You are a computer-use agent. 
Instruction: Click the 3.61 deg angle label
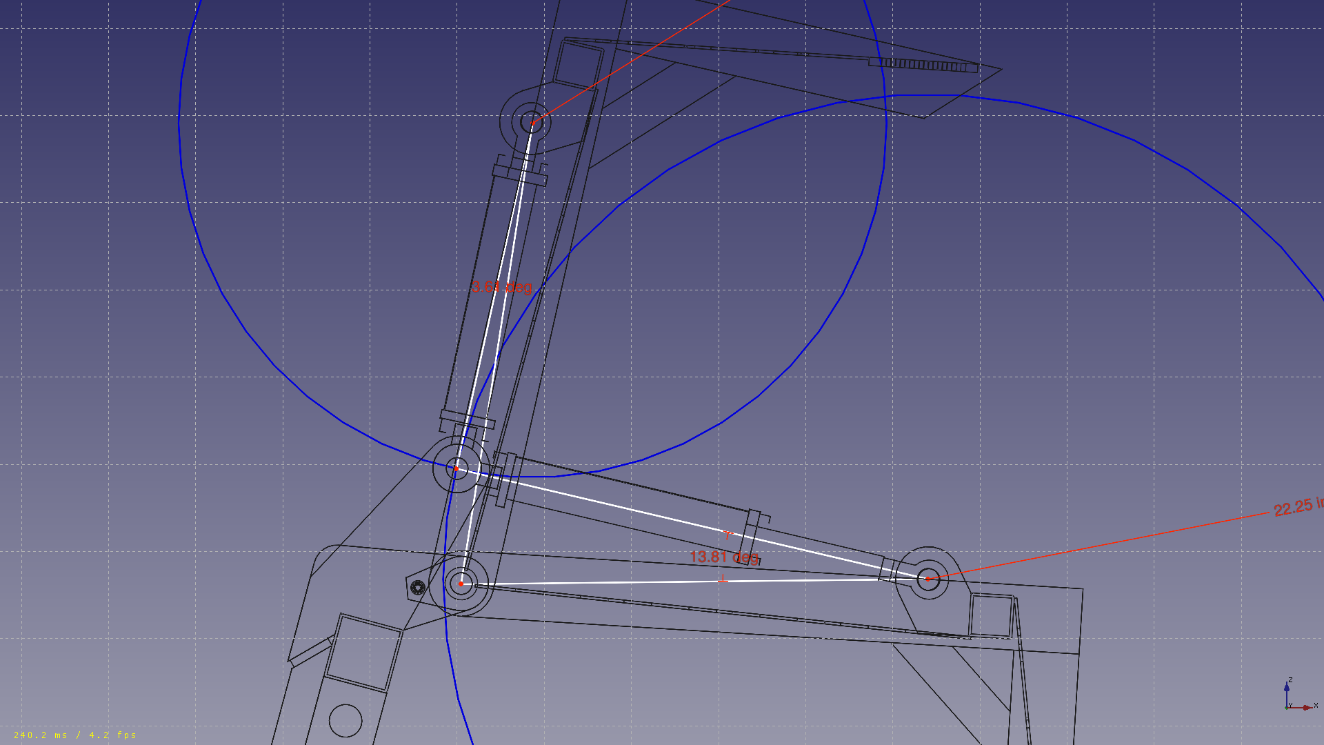click(501, 287)
